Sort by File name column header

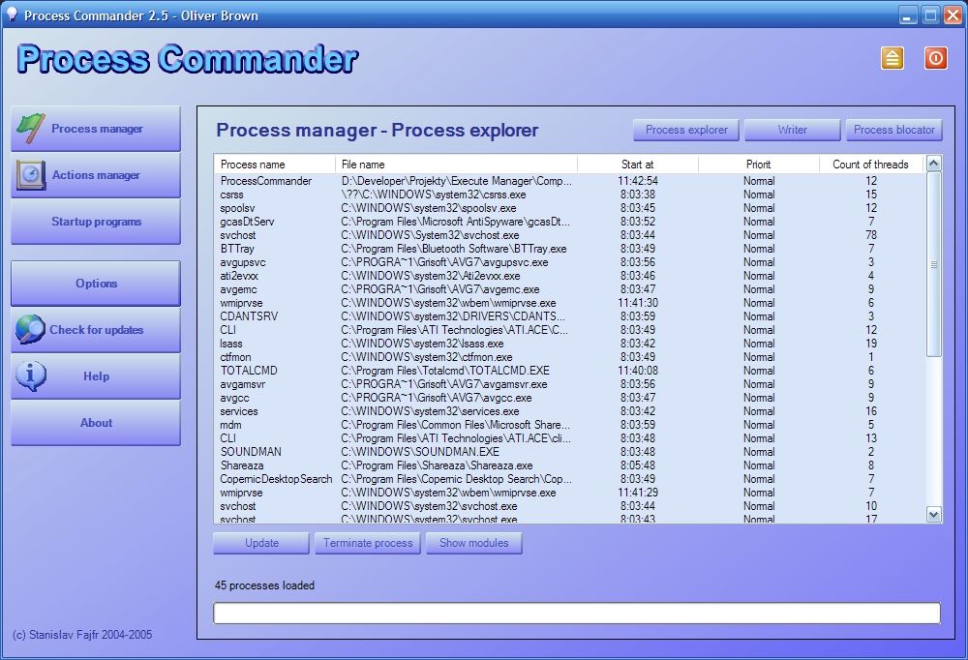(x=456, y=165)
